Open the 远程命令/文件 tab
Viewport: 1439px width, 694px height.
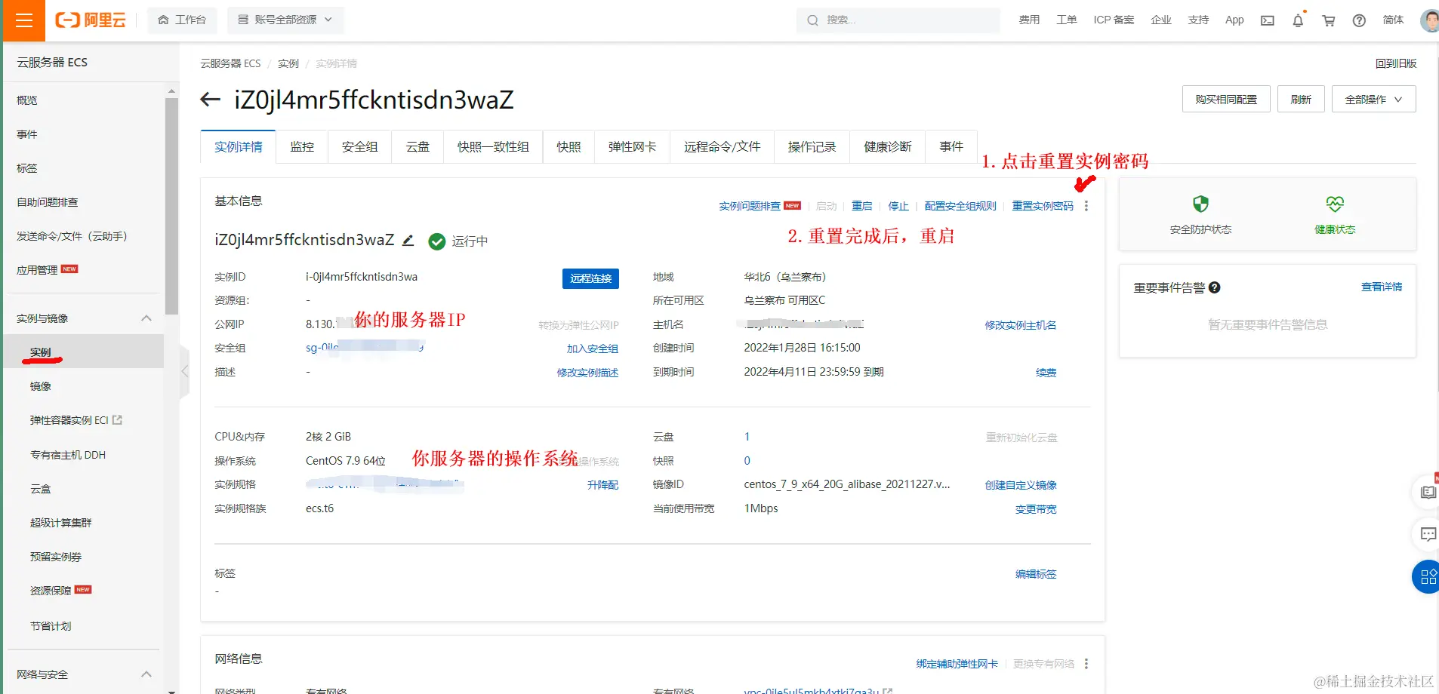pyautogui.click(x=723, y=146)
